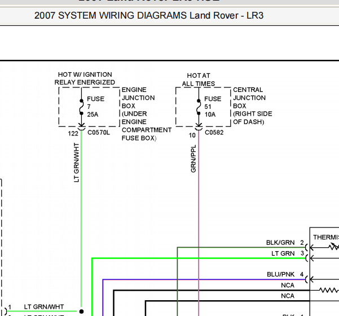The height and width of the screenshot is (316, 339).
Task: Click the thermistor resistor symbol at pin 2
Action: (x=333, y=247)
